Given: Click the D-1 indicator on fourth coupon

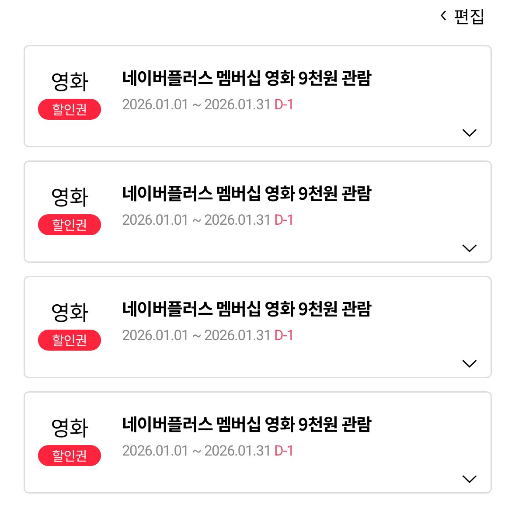Looking at the screenshot, I should click(284, 451).
